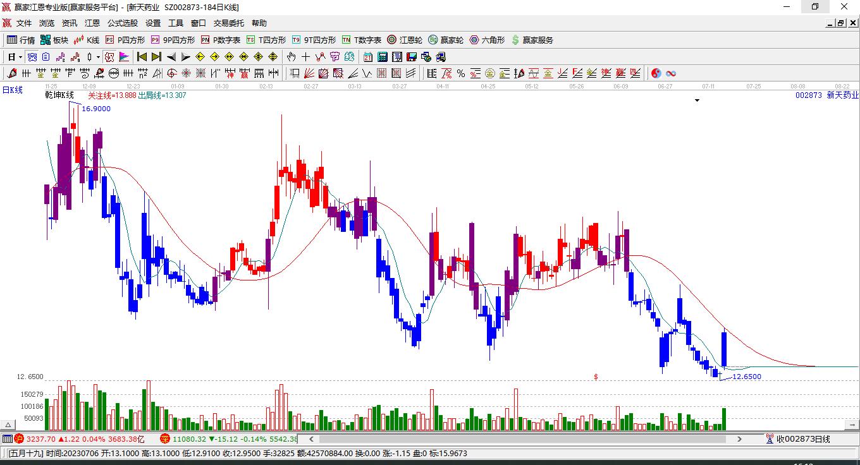
Task: Select the hand pan tool
Action: [292, 57]
